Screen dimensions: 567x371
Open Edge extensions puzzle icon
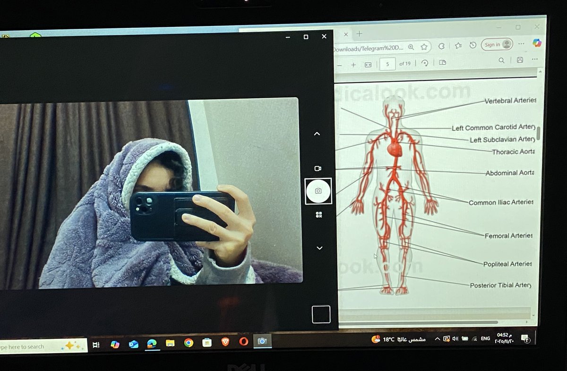[441, 46]
